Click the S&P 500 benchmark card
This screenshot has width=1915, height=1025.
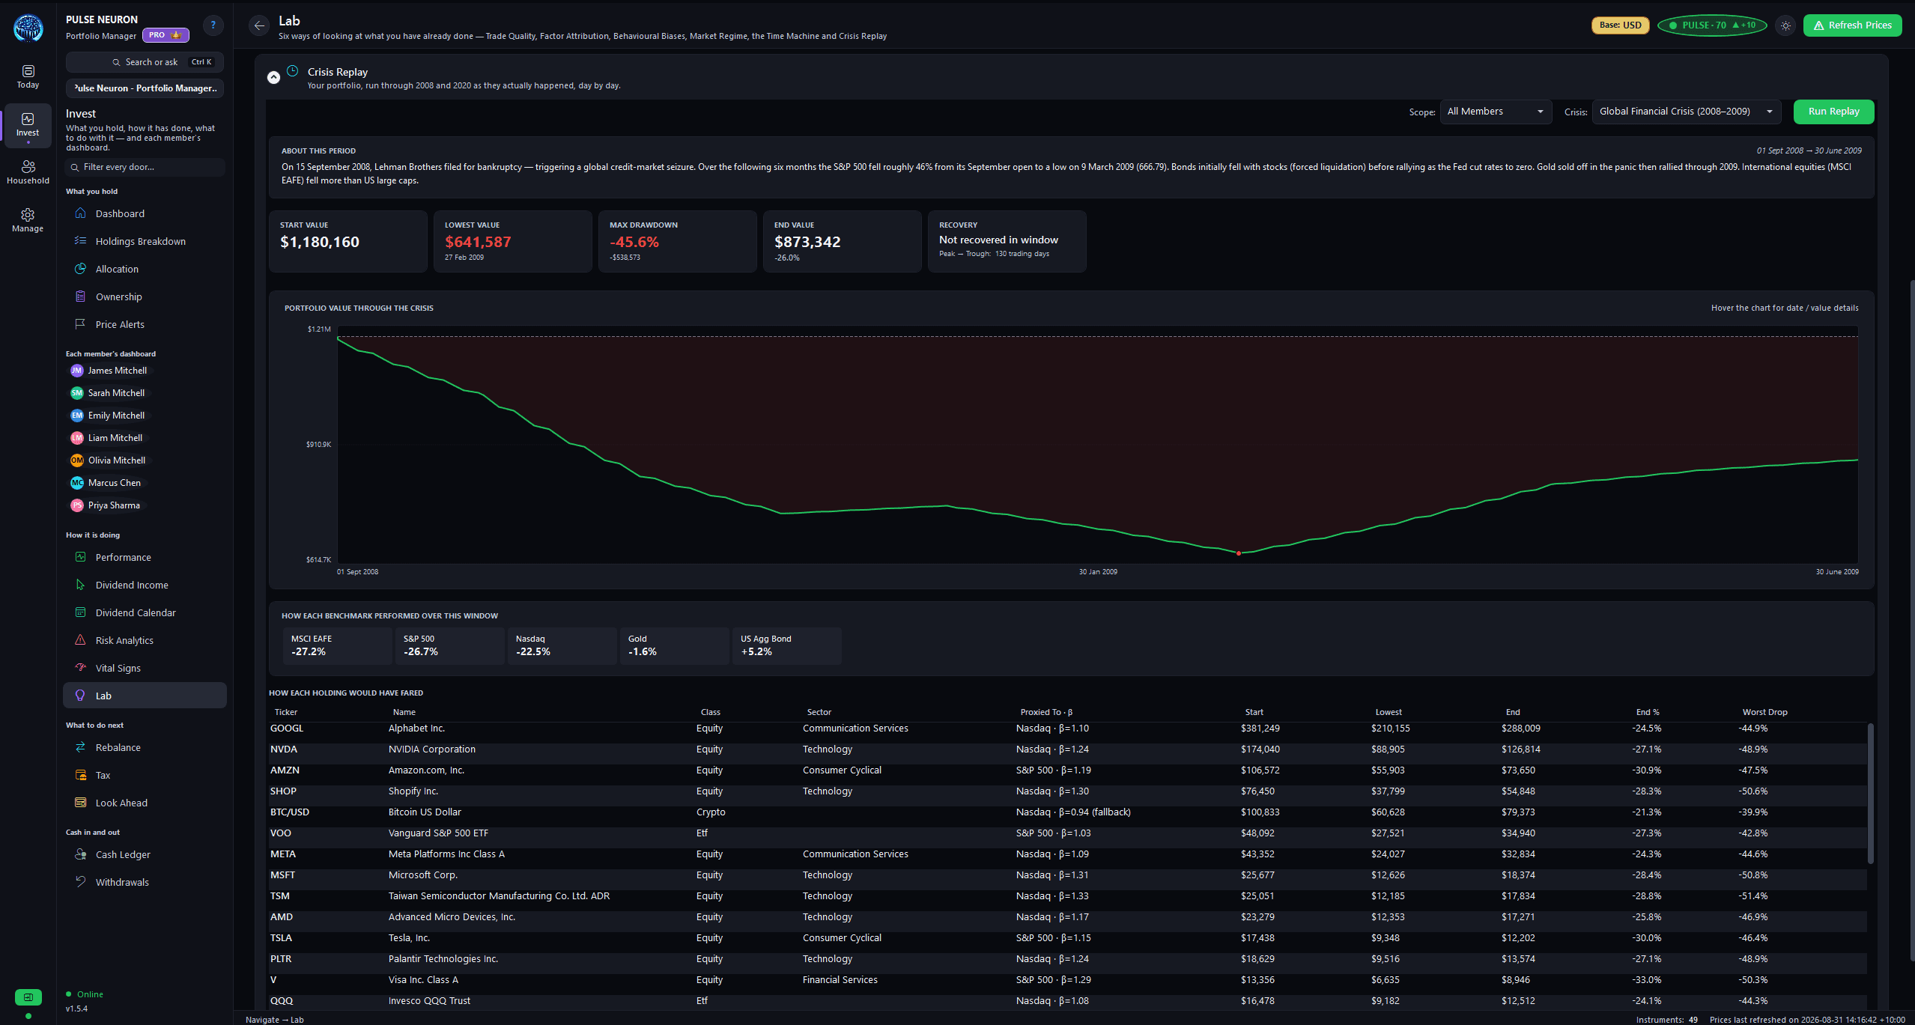click(449, 645)
